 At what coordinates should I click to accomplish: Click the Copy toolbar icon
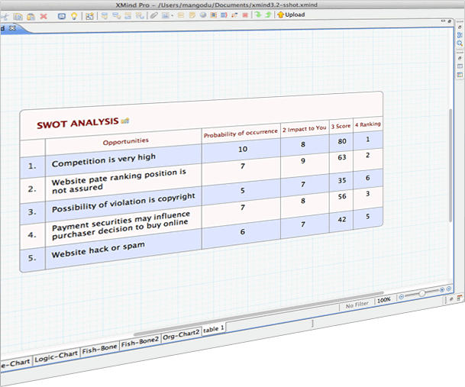[18, 17]
